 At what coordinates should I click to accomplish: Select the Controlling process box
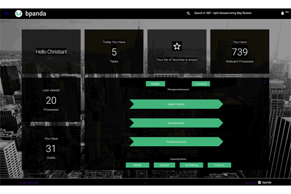(201, 84)
